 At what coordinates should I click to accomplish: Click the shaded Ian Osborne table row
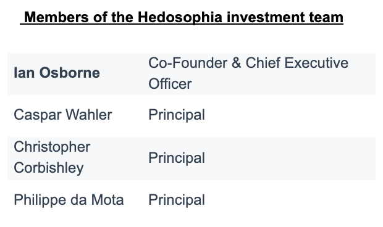pos(192,74)
